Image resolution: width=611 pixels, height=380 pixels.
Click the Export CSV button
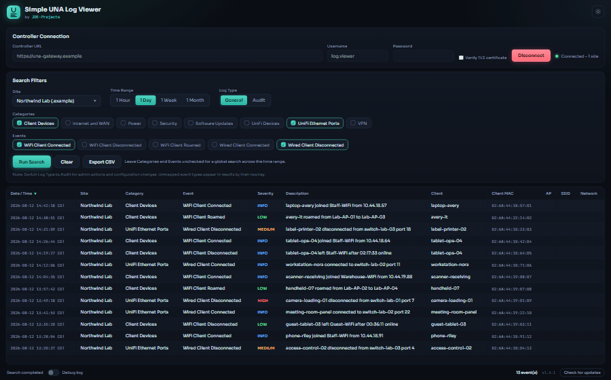pyautogui.click(x=102, y=161)
